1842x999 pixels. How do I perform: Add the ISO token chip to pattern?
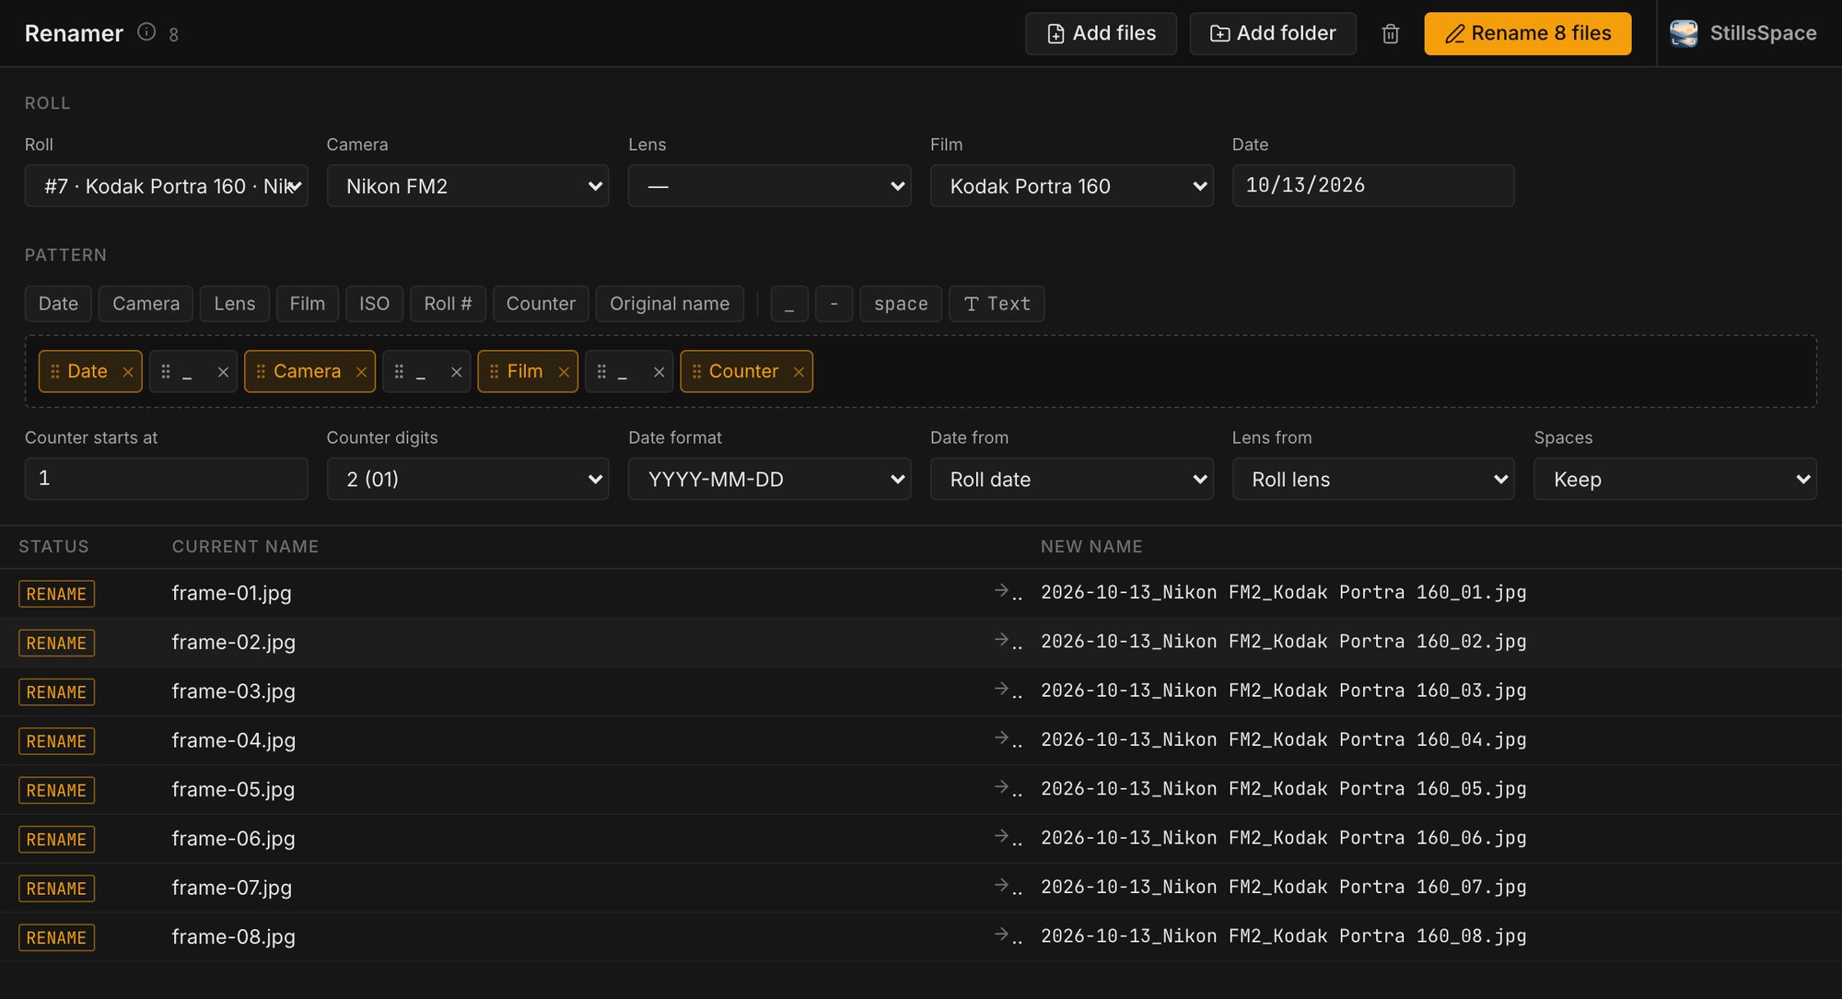tap(374, 304)
